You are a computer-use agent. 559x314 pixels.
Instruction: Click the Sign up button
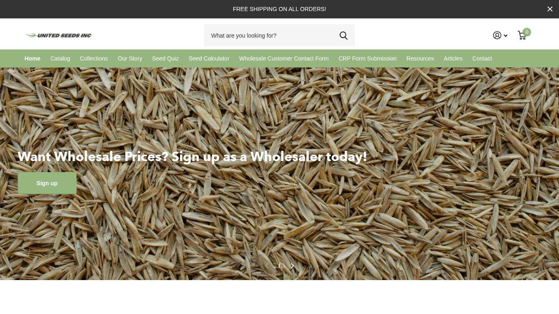[x=47, y=183]
